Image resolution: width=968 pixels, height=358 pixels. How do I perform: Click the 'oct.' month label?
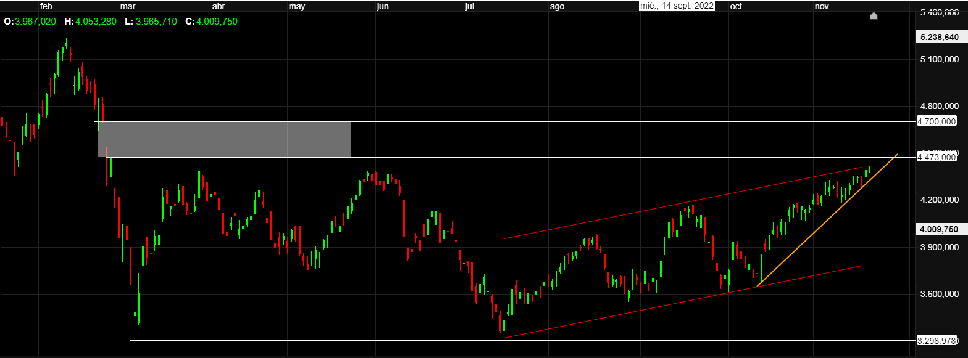tap(737, 6)
